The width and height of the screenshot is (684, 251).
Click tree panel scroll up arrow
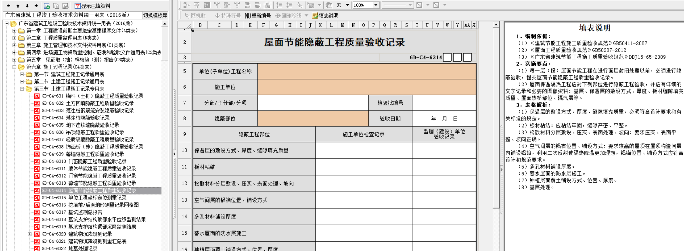(165, 24)
